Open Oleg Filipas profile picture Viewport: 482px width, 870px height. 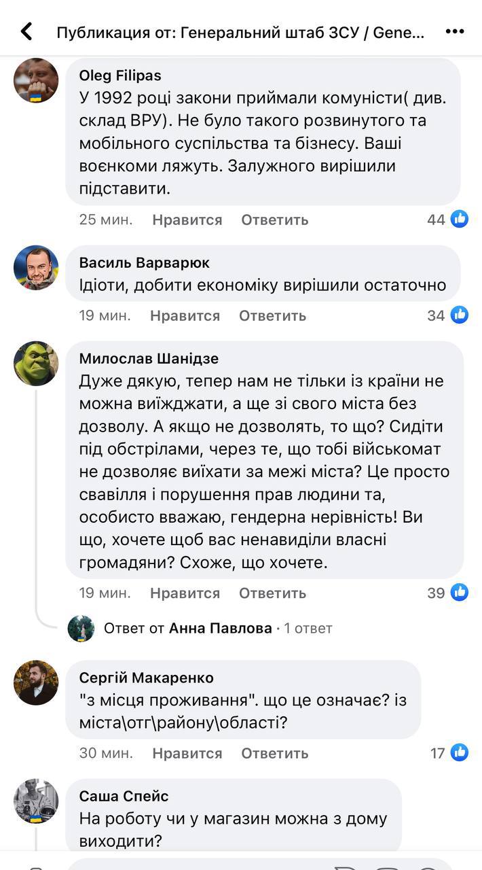pyautogui.click(x=36, y=80)
